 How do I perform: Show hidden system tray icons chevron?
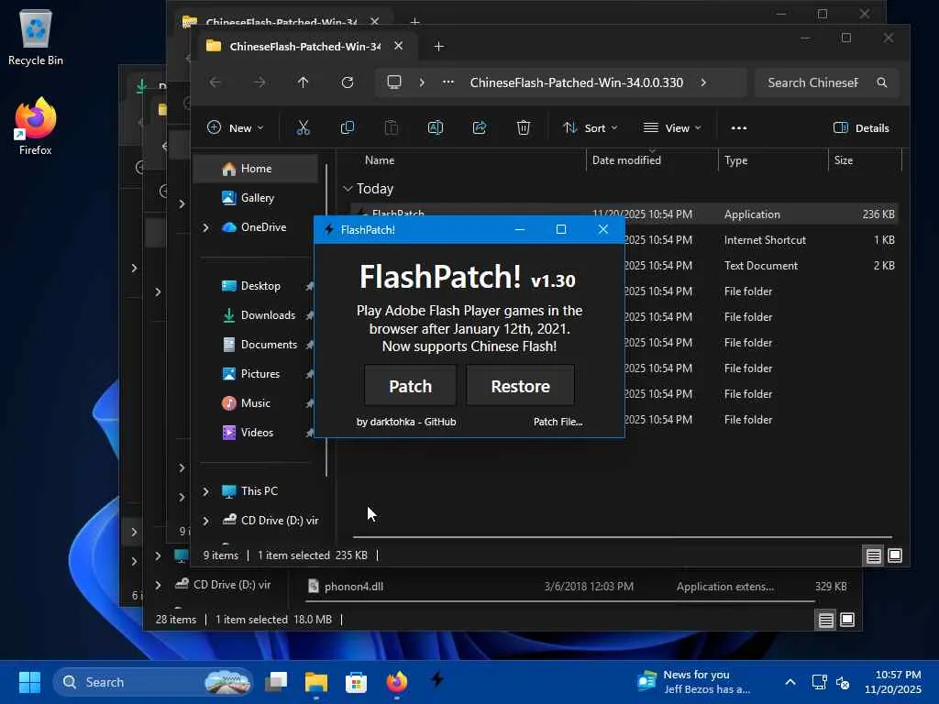coord(790,682)
